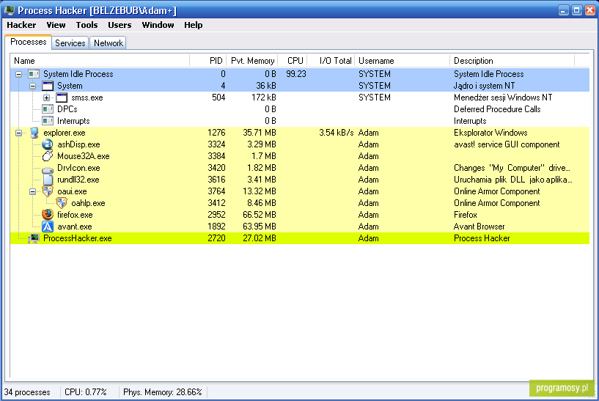Click the 99.23 CPU value
599x401 pixels.
(x=296, y=74)
